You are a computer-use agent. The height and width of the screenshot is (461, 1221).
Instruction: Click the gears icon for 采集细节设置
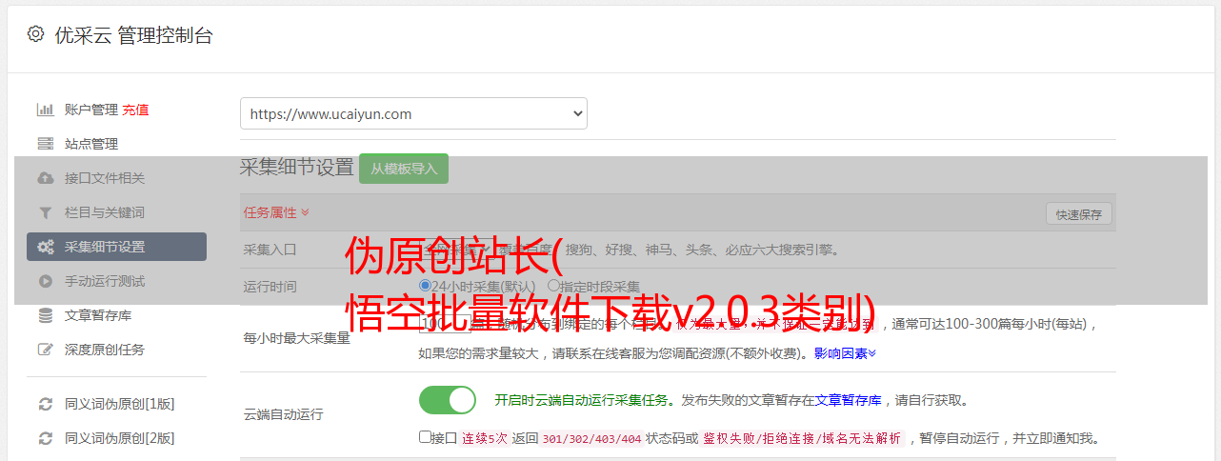pyautogui.click(x=46, y=247)
